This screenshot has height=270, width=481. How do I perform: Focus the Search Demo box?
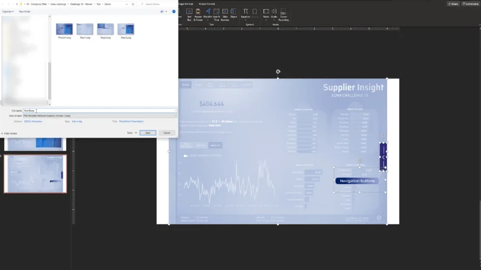(157, 4)
